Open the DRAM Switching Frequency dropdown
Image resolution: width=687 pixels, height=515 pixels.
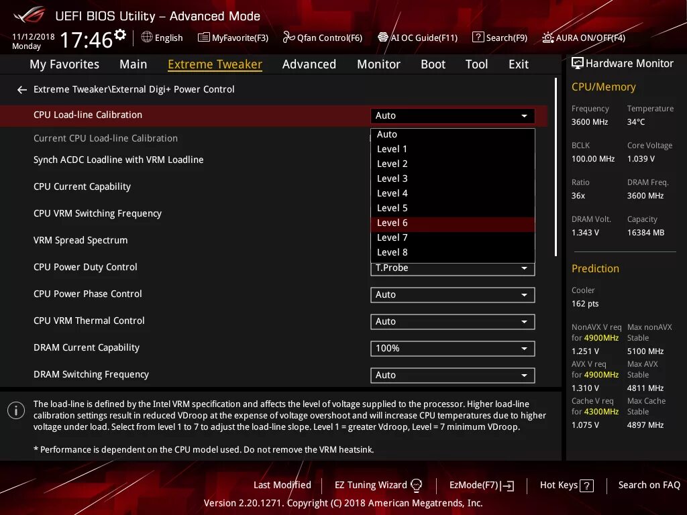[x=453, y=376]
